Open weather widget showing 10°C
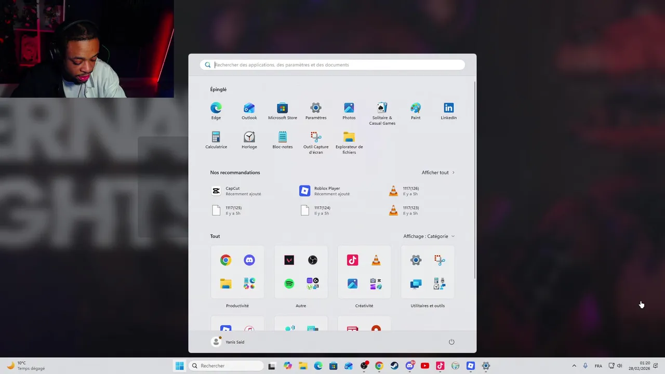The image size is (665, 374). pyautogui.click(x=26, y=366)
